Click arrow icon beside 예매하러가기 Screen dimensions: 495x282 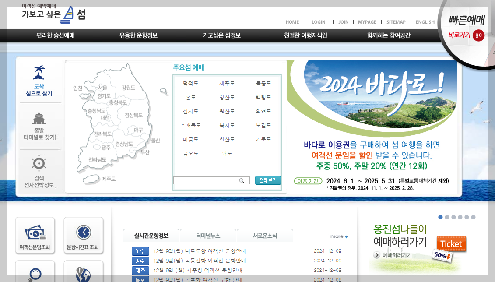[377, 255]
